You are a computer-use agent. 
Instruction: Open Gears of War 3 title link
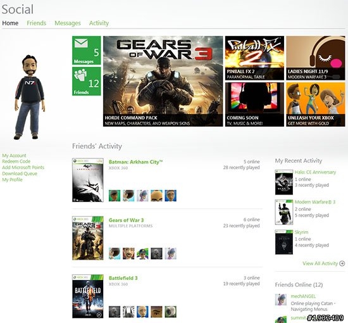126,220
